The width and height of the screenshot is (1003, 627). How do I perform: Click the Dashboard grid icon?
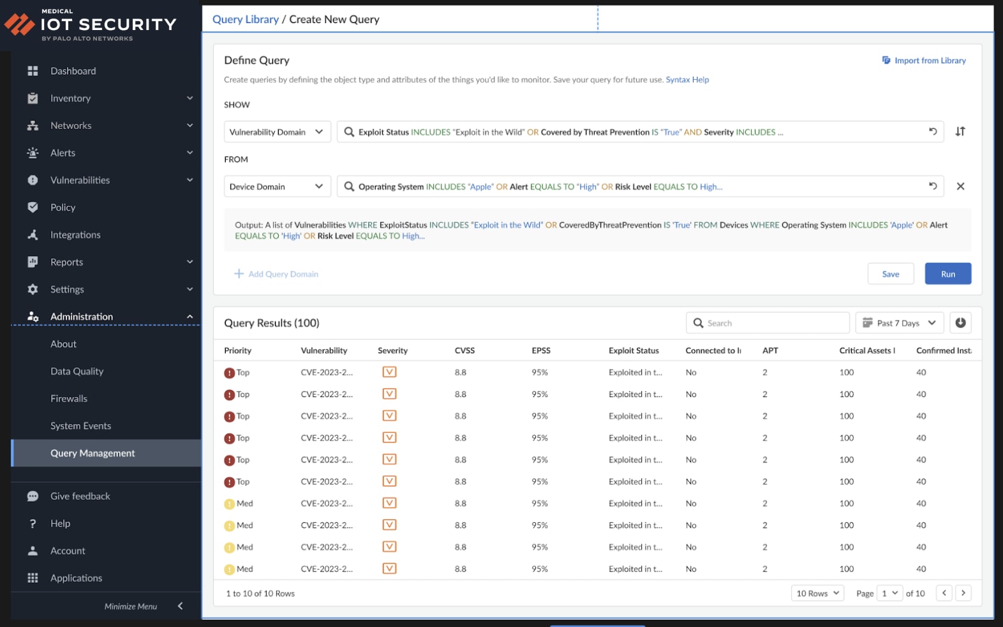point(33,71)
